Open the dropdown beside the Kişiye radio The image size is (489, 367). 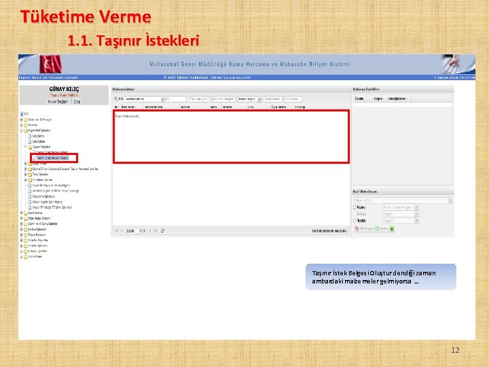coord(416,207)
